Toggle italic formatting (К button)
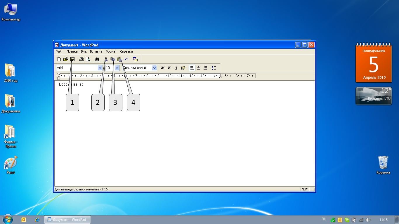399x224 pixels. pos(169,68)
